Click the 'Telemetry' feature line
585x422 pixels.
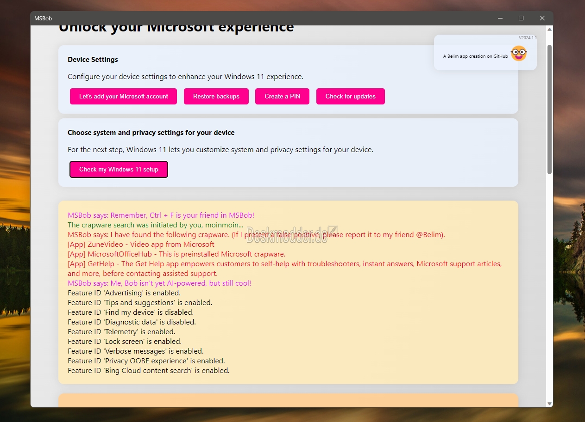click(121, 331)
